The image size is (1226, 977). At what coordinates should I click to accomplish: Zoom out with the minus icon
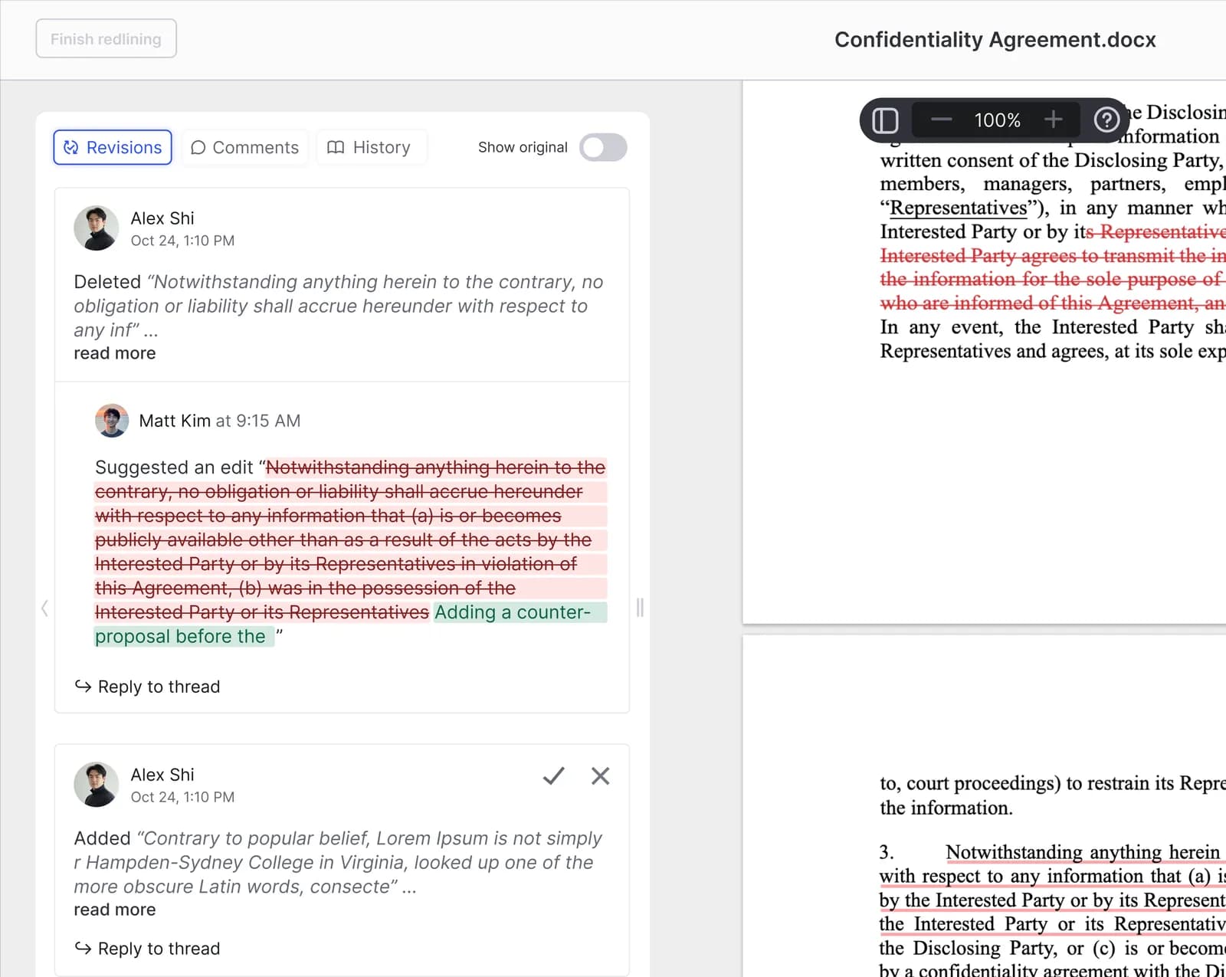941,120
